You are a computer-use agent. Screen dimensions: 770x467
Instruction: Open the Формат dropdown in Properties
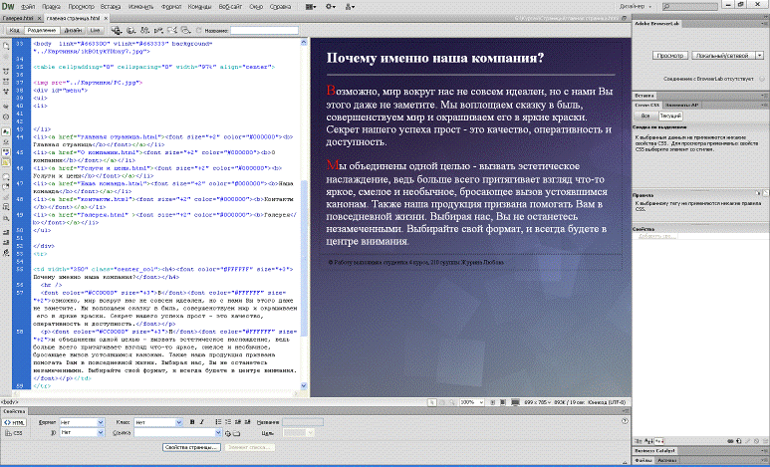click(x=82, y=421)
